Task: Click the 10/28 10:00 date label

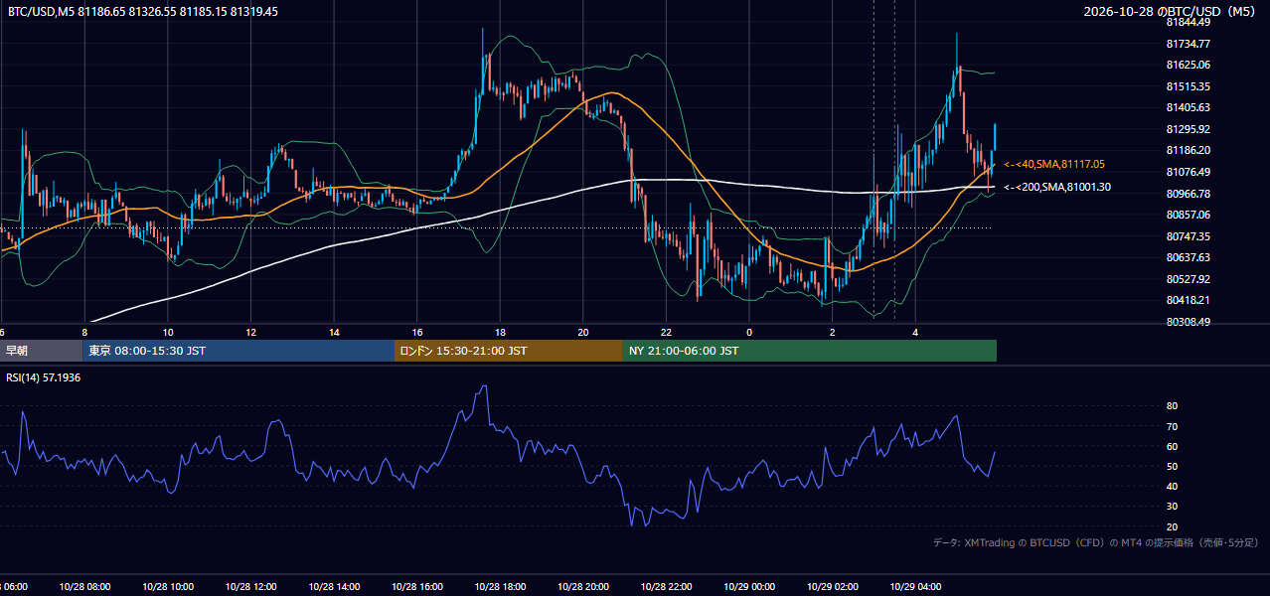Action: tap(168, 587)
